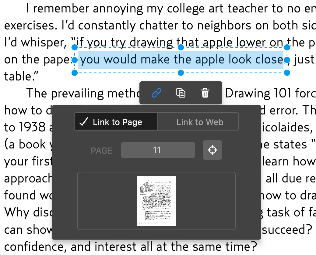Click the middle-right selection handle of link box
316x255 pixels.
pos(287,60)
